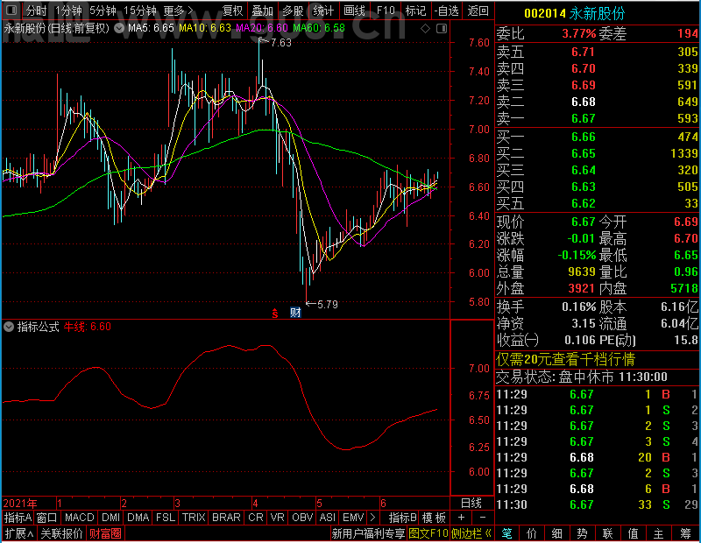Open the 财富圈 tab
701x543 pixels.
[105, 533]
